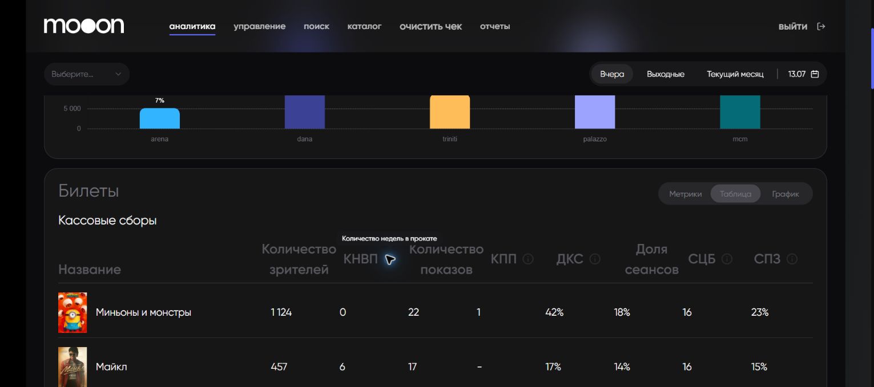Click the mooon logo

click(84, 26)
